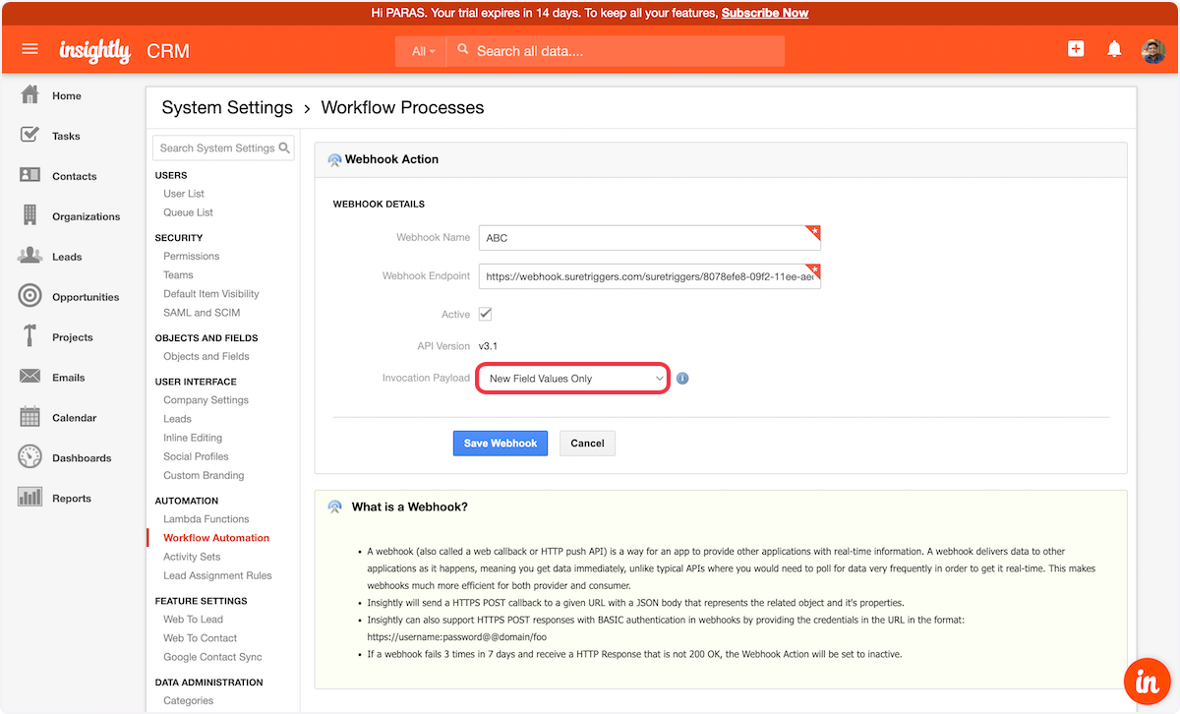The height and width of the screenshot is (714, 1180).
Task: Open the Insightly chat bubble widget
Action: click(1147, 682)
